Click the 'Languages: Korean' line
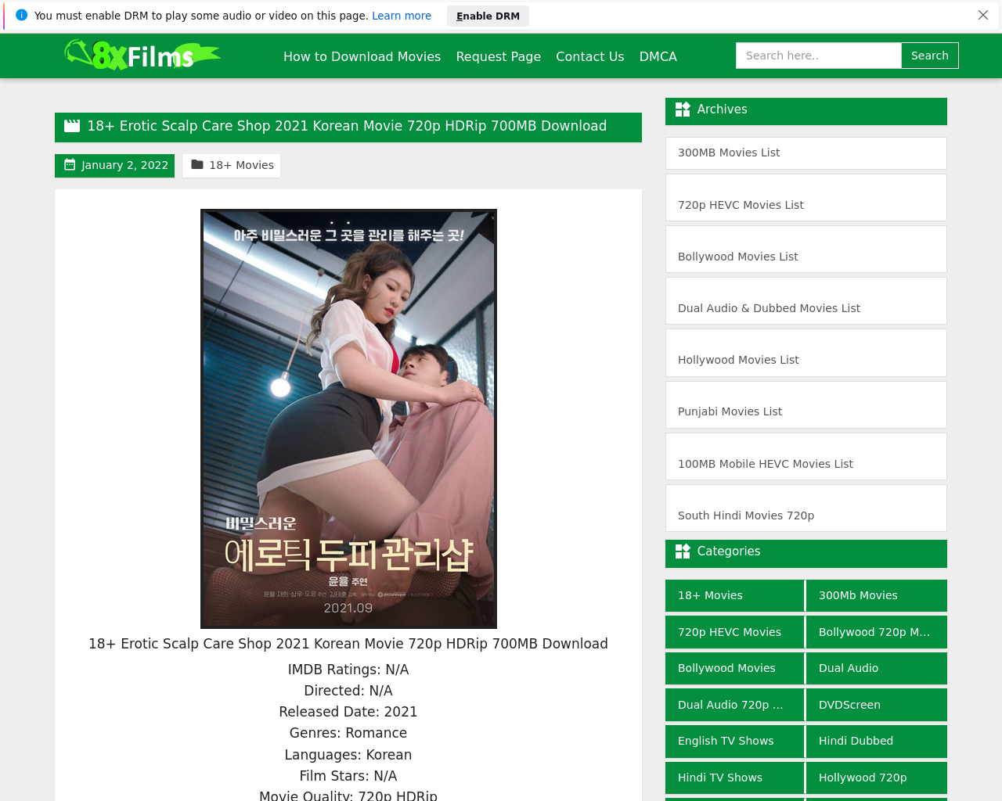Screen dimensions: 1002x801 tap(348, 755)
